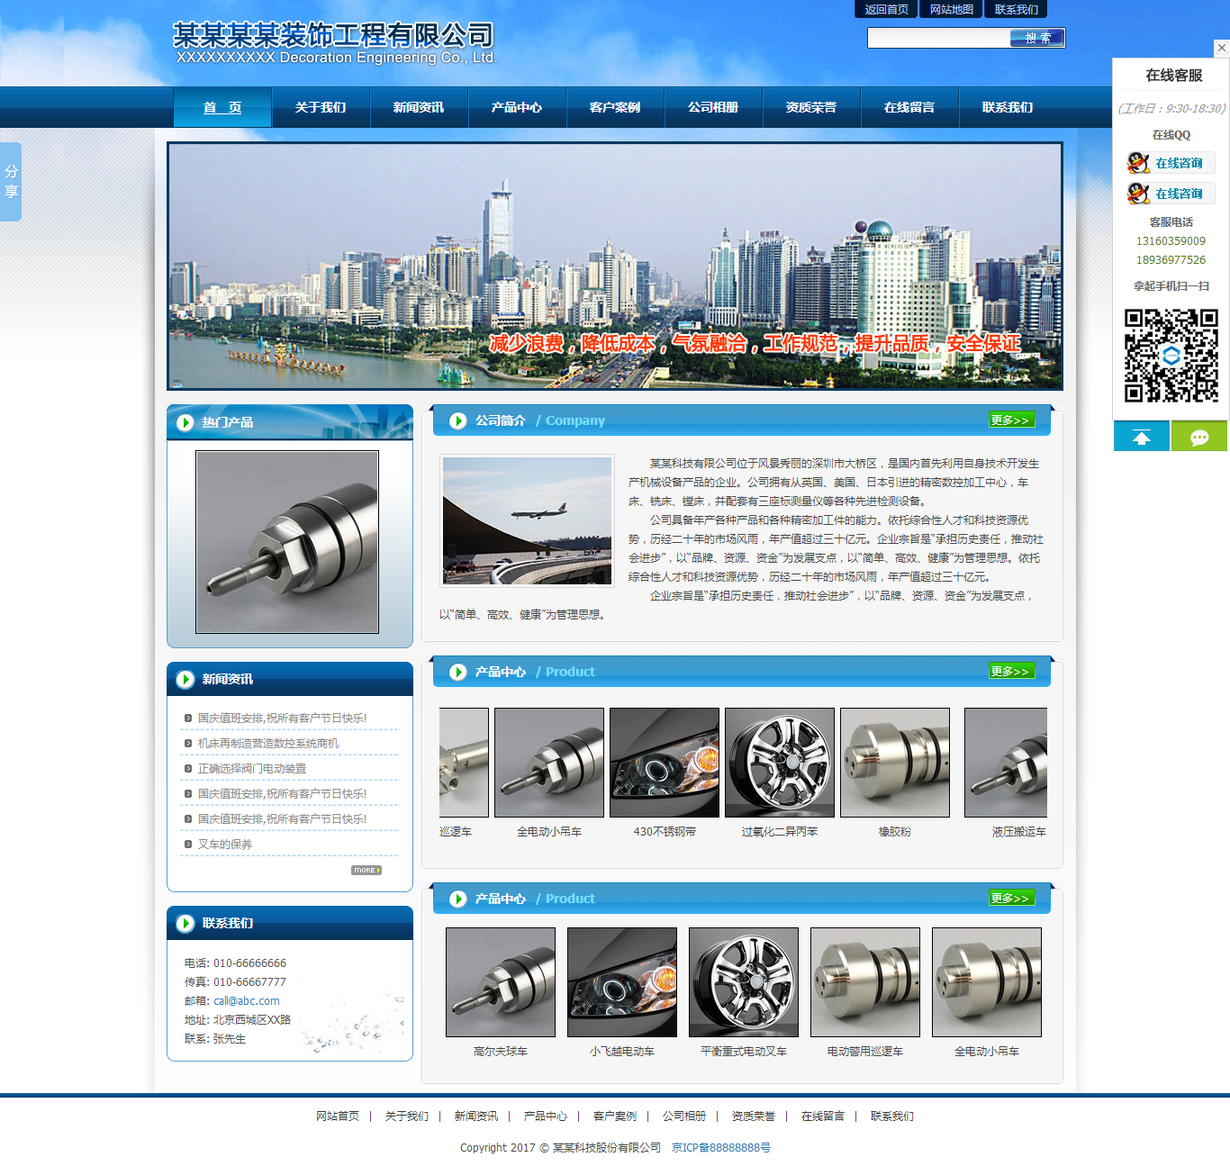Go to 产品中心 in the main navigation
Screen dimensions: 1230x1166
517,108
